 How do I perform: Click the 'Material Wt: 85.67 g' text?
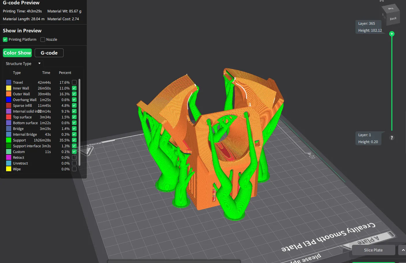(x=64, y=11)
